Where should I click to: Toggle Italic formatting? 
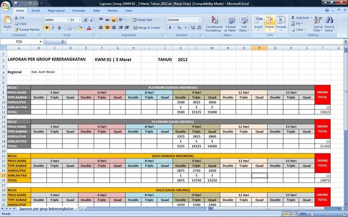53,28
